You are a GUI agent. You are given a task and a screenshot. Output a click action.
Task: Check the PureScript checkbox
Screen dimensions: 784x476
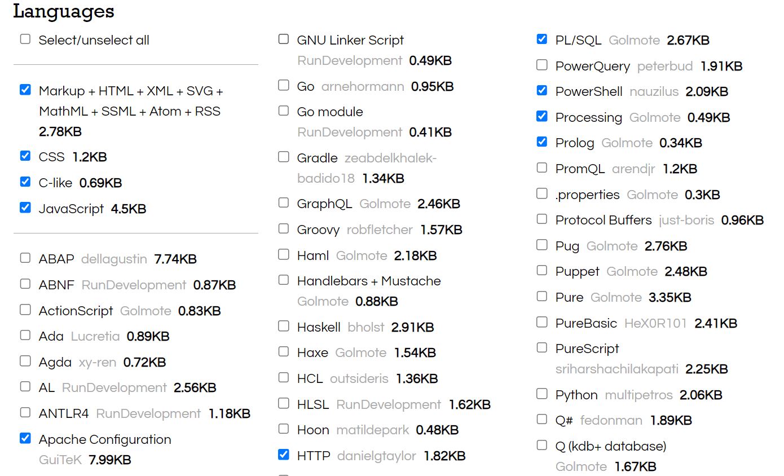pos(542,348)
